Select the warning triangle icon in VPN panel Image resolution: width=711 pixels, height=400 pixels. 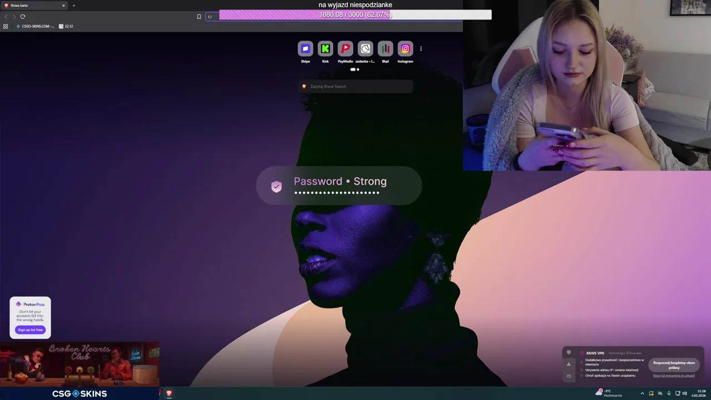pos(568,364)
